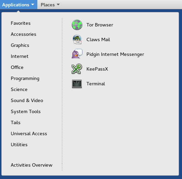Screen dimensions: 182x179
Task: Open the Accessories category
Action: point(24,34)
